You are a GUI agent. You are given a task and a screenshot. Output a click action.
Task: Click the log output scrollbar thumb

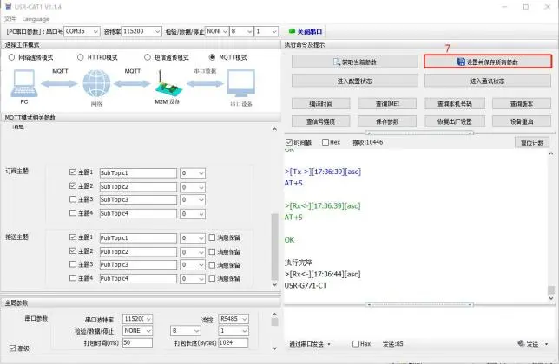(551, 289)
